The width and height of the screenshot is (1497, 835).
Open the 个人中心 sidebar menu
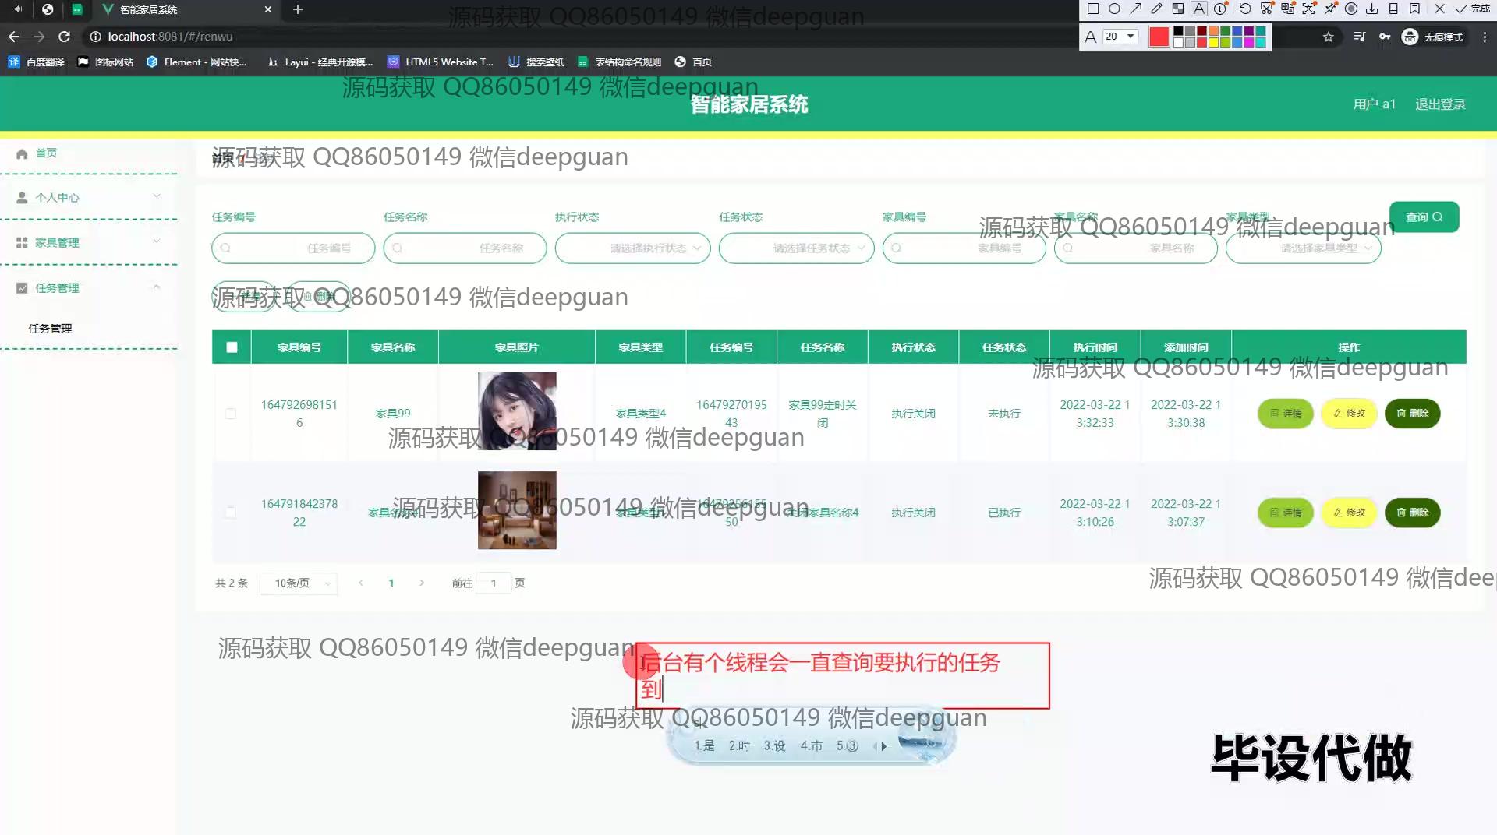pos(88,198)
